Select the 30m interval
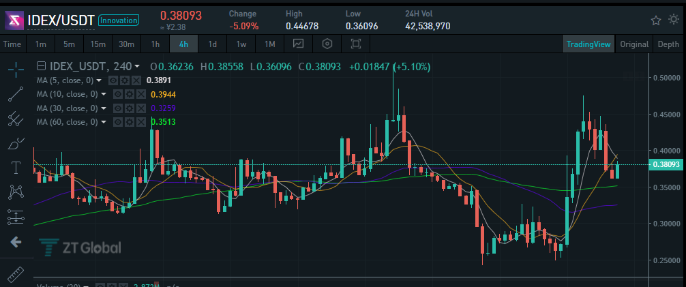The width and height of the screenshot is (686, 287). (126, 44)
